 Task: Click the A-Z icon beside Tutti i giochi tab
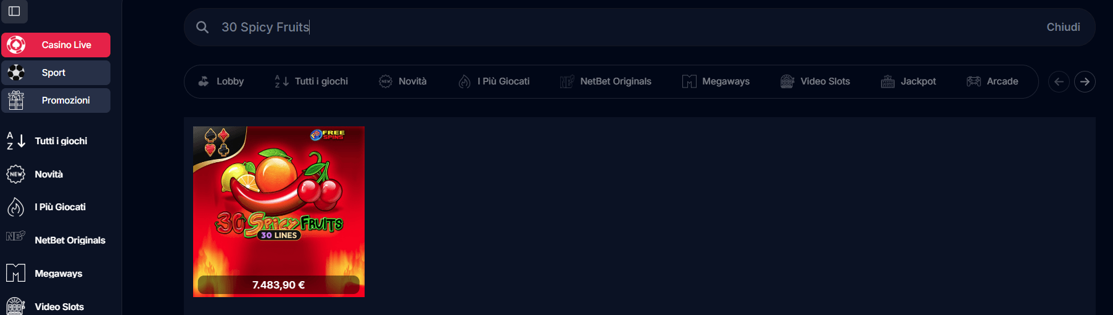tap(281, 81)
